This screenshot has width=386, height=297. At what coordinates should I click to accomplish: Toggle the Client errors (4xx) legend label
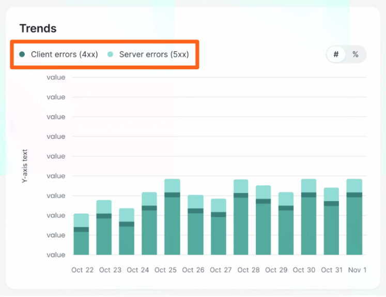tap(64, 54)
